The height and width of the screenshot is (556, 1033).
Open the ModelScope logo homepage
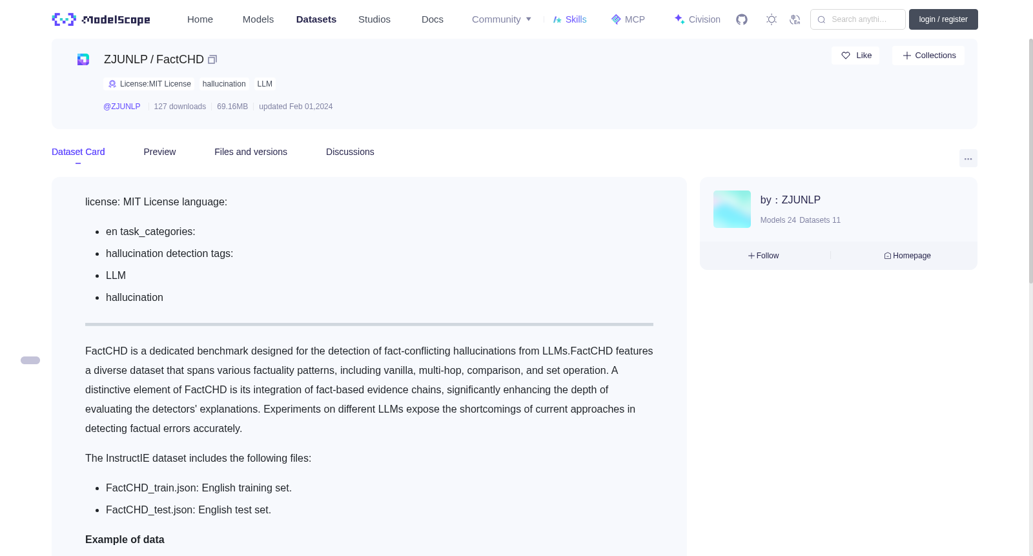[x=101, y=19]
